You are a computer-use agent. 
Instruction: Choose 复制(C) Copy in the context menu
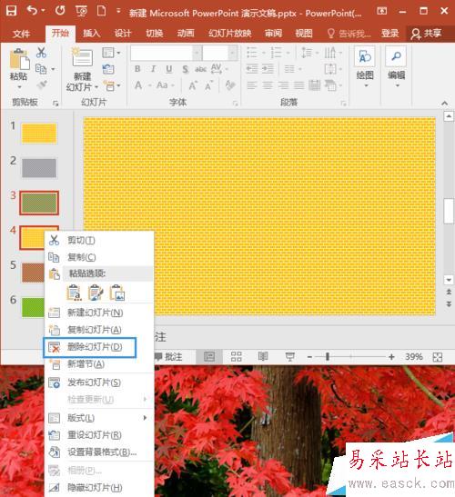coord(99,257)
